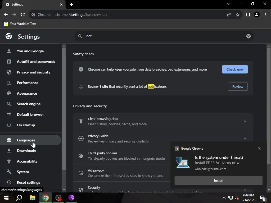Click the Review notifications button
Image resolution: width=271 pixels, height=203 pixels.
[x=238, y=86]
